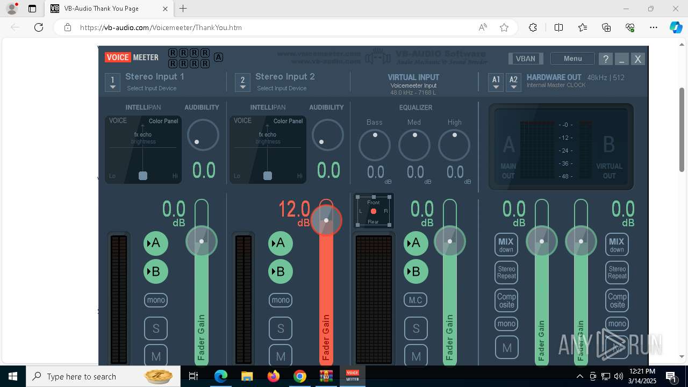The width and height of the screenshot is (688, 387).
Task: Click the A main out fader knob
Action: click(542, 241)
